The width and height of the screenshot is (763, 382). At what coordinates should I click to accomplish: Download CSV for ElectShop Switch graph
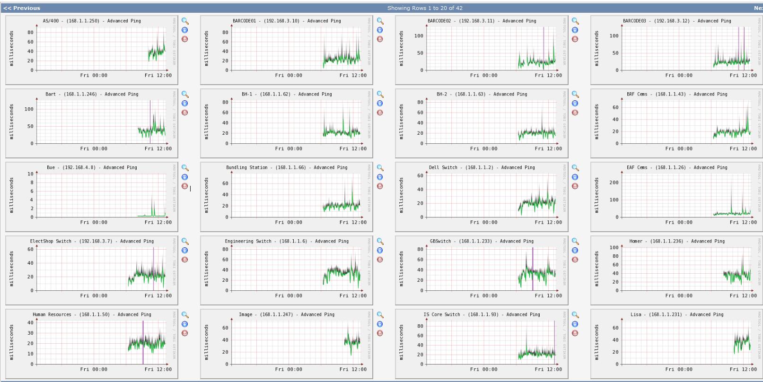click(x=185, y=251)
